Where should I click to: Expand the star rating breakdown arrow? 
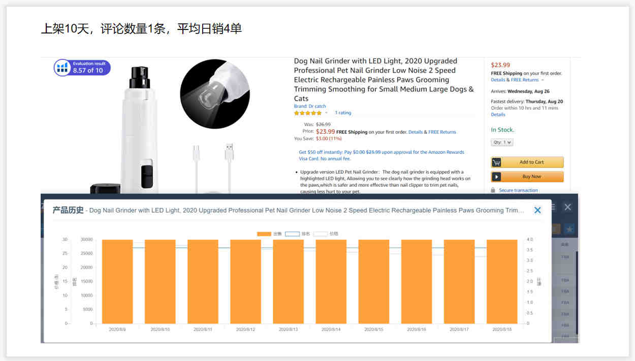coord(326,113)
